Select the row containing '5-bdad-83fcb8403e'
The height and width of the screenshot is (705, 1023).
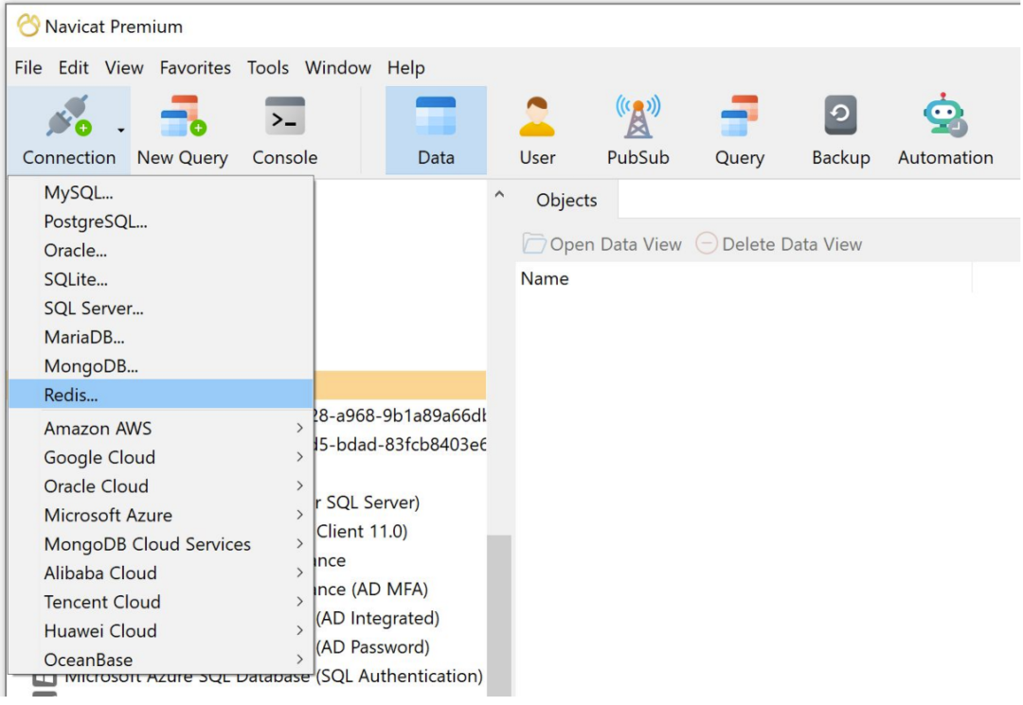400,445
